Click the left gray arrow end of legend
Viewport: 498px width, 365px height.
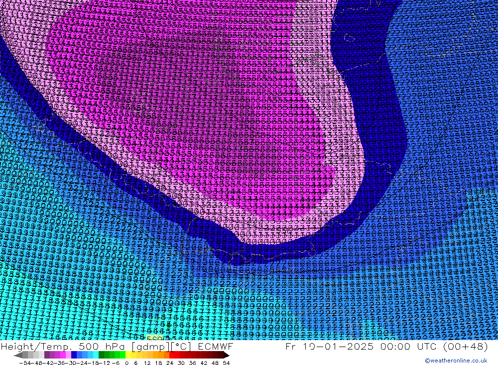pyautogui.click(x=18, y=356)
